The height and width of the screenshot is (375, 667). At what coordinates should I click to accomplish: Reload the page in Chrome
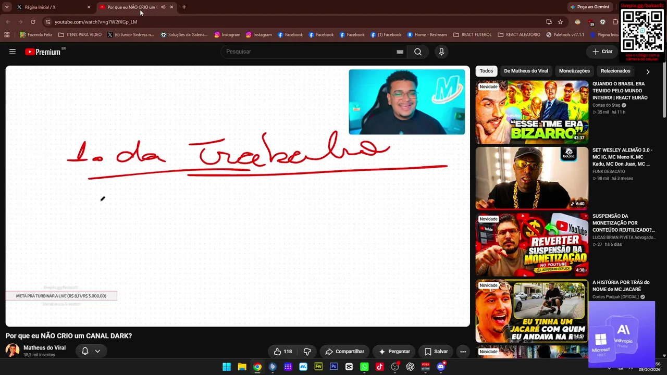pos(33,22)
